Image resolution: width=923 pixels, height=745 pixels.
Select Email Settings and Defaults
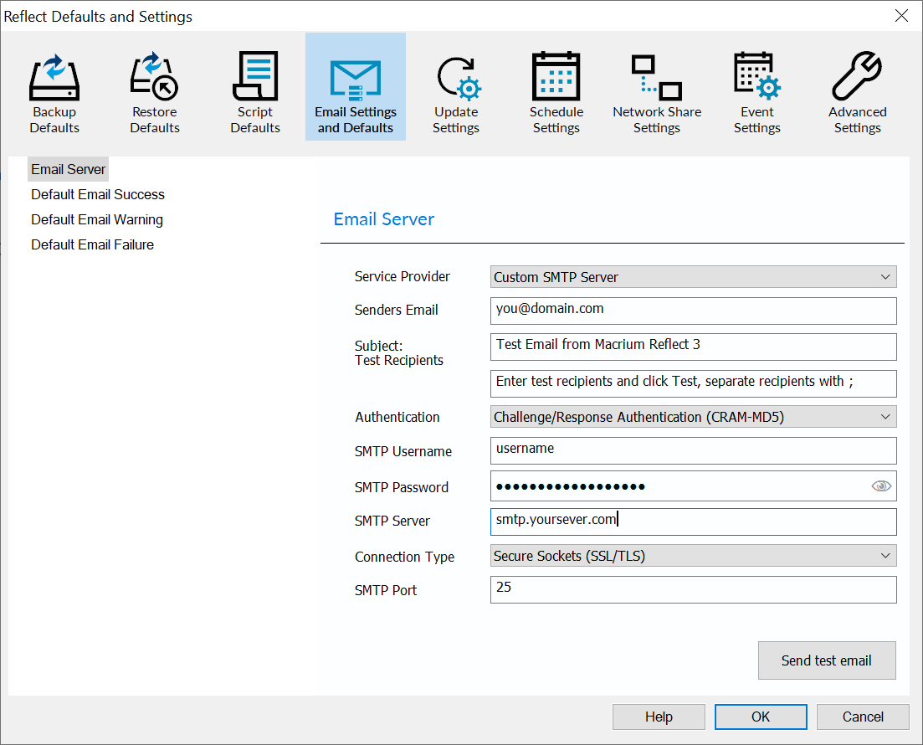(x=356, y=86)
